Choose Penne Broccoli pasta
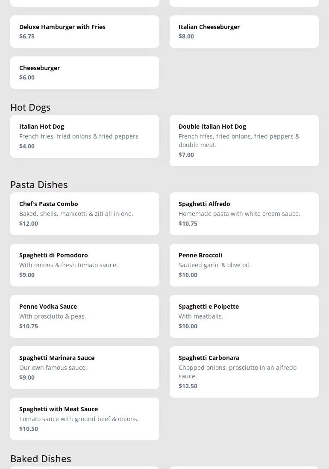329x469 pixels. pyautogui.click(x=244, y=265)
